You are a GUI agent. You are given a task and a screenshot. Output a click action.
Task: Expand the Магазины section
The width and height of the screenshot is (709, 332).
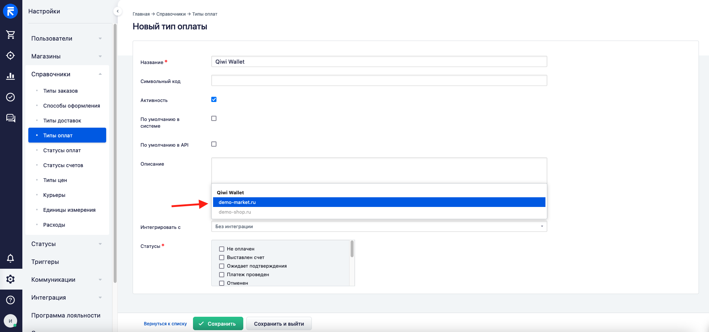(x=67, y=56)
